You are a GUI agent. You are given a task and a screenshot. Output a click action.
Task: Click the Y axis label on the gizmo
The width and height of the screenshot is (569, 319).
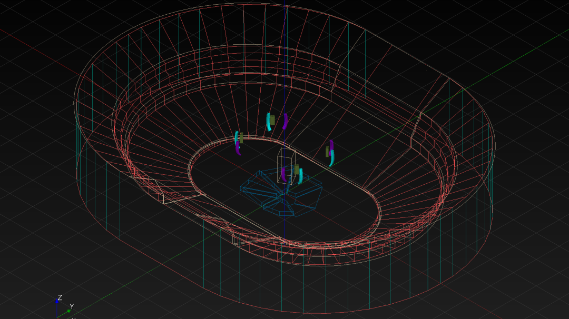click(x=72, y=307)
